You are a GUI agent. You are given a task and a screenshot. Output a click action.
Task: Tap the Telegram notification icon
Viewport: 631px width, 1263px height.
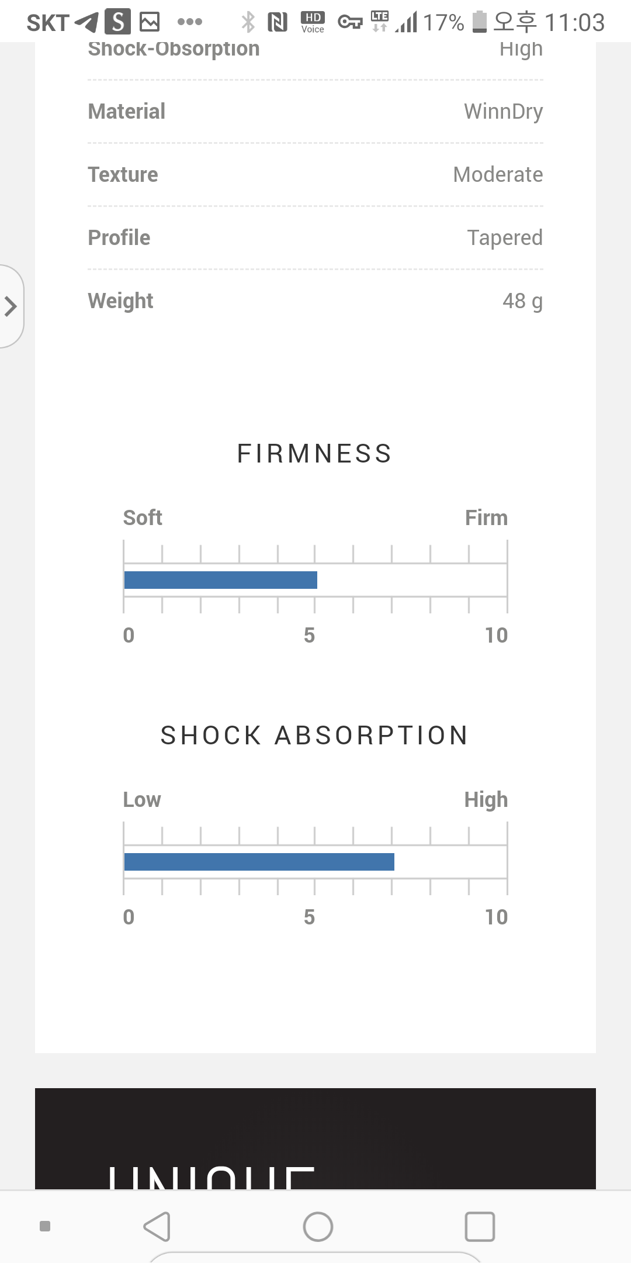[x=86, y=22]
